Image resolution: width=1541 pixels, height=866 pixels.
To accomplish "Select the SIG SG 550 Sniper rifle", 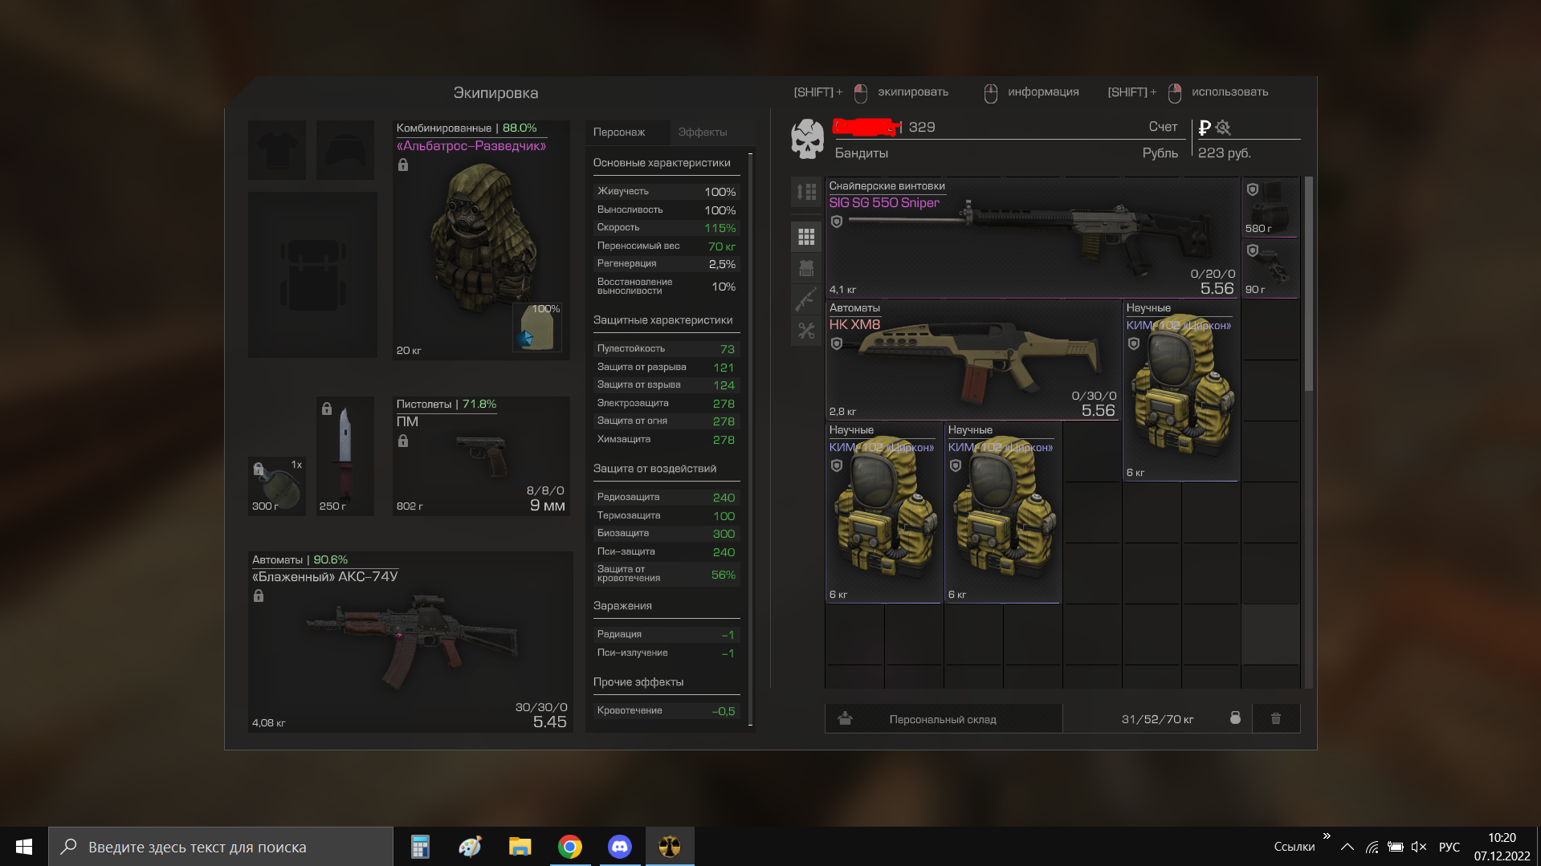I will tap(1033, 238).
